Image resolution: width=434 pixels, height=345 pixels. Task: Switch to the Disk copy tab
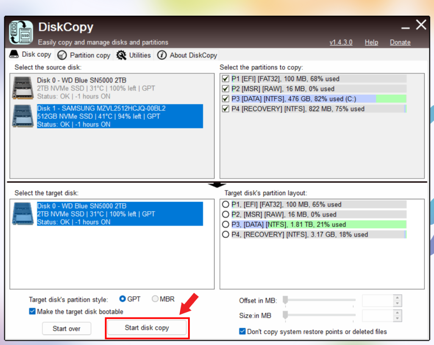[31, 54]
